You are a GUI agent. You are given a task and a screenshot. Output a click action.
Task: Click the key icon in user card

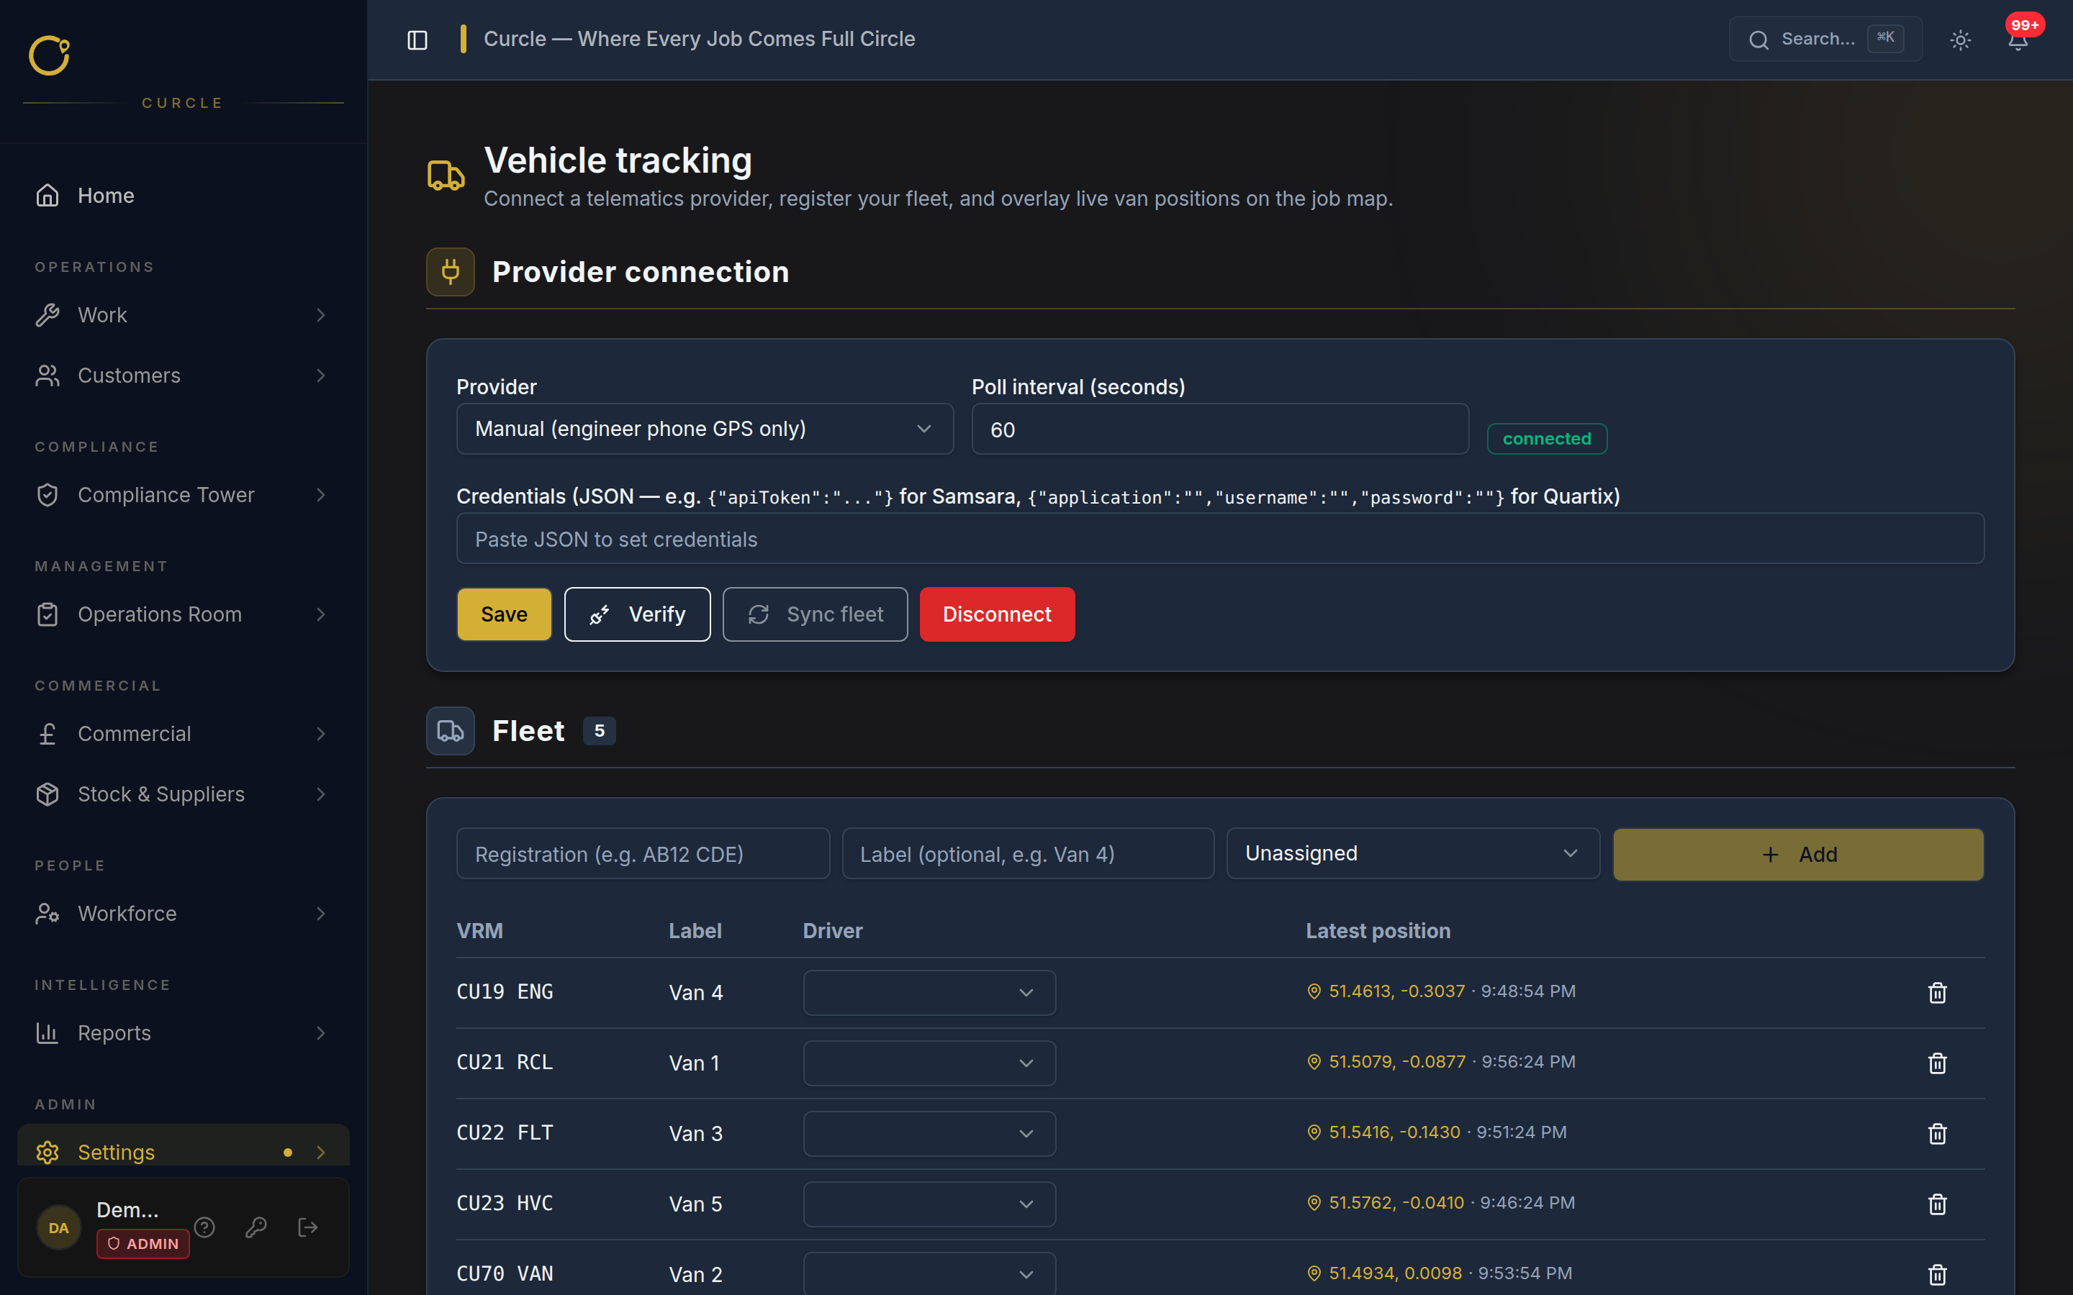tap(256, 1227)
